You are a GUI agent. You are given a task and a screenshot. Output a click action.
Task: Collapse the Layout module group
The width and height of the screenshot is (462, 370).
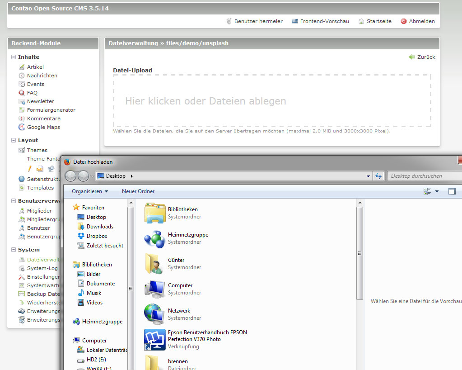coord(14,140)
